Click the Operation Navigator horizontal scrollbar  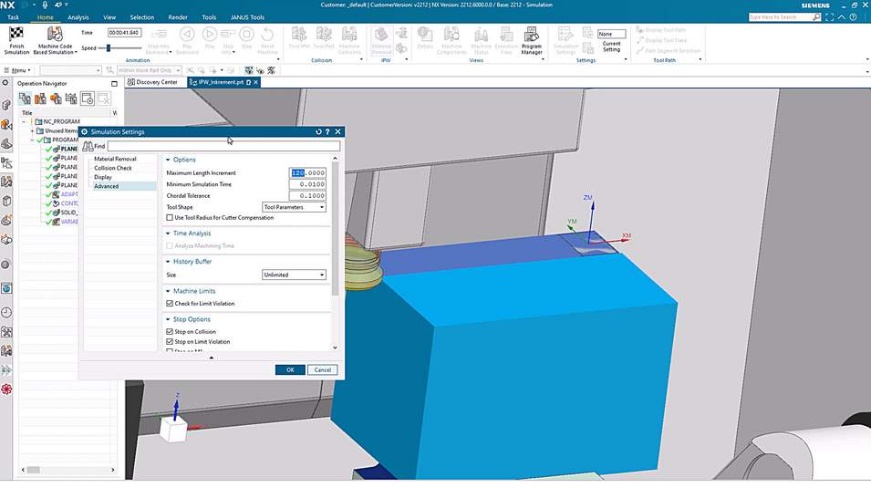click(x=34, y=471)
